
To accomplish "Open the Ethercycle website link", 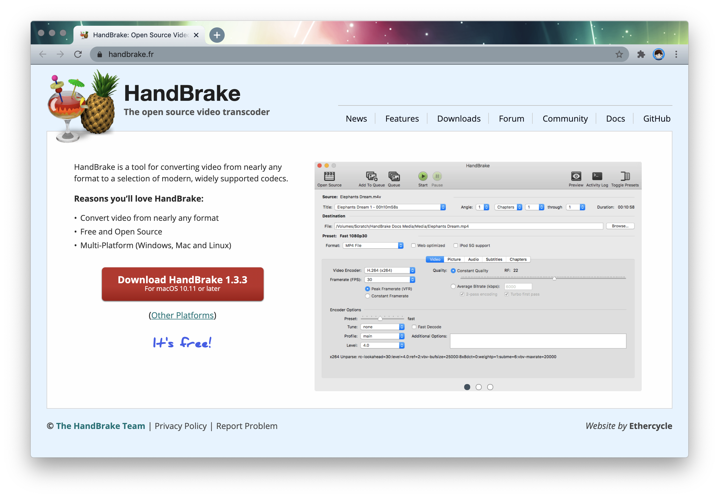I will [650, 426].
